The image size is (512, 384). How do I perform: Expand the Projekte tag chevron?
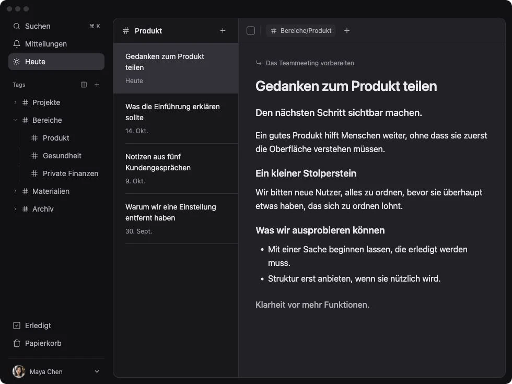(x=15, y=102)
